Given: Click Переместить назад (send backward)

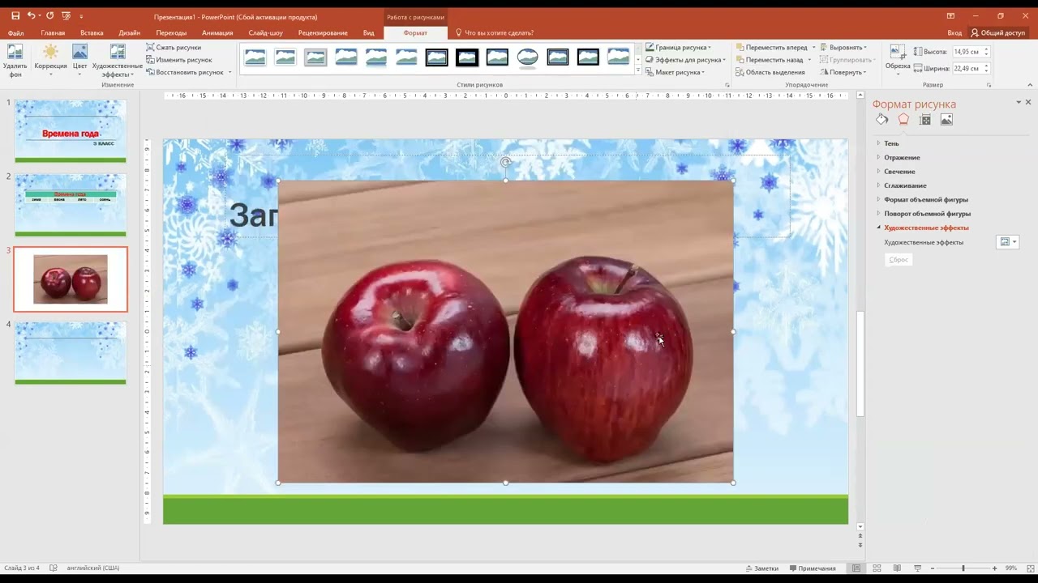Looking at the screenshot, I should tap(769, 60).
